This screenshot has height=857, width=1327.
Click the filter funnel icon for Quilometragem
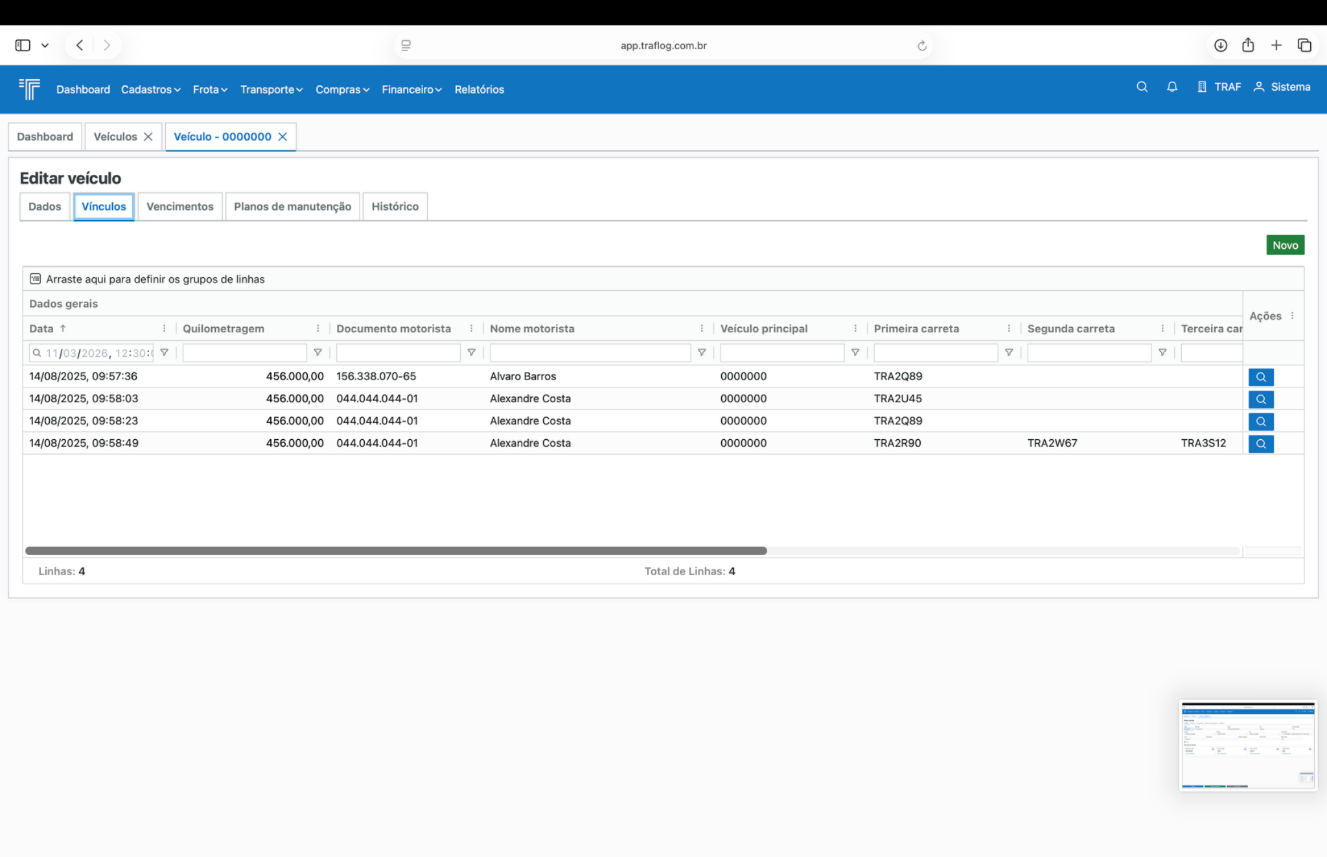point(317,352)
